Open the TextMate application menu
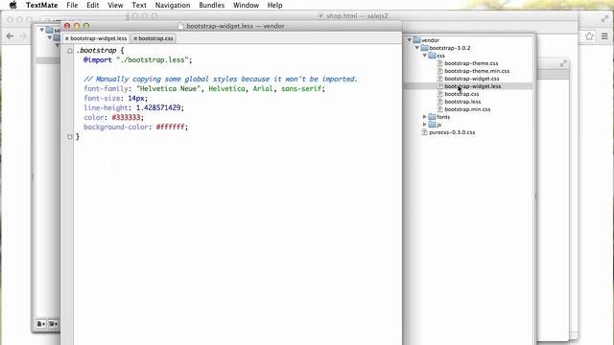Screen dimensions: 614x345 coord(41,5)
